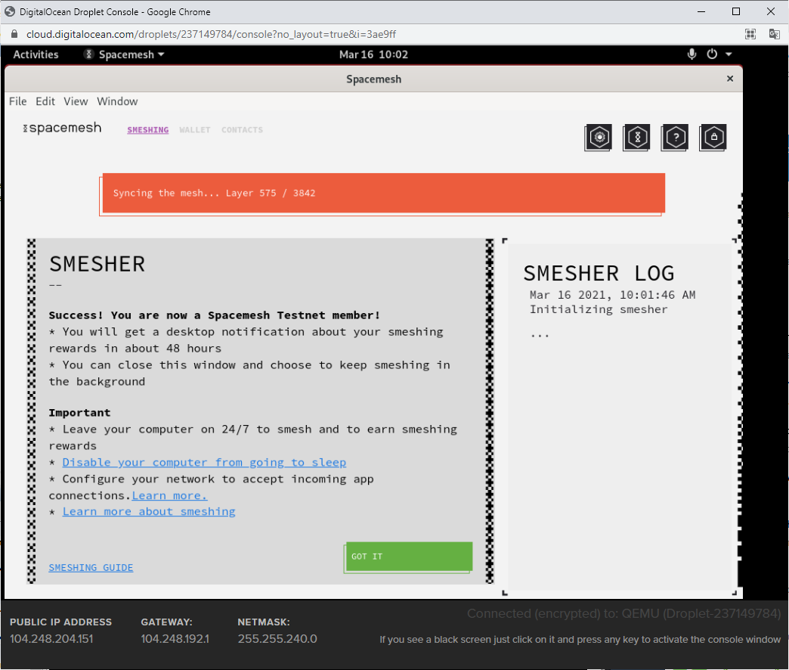Click the SMESHER LOG heading
Screen dimensions: 789x670
(599, 273)
